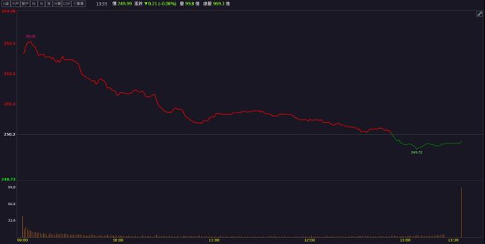This screenshot has height=244, width=485.
Task: Select the first toolbar button left of 大戶
Action: [6, 4]
